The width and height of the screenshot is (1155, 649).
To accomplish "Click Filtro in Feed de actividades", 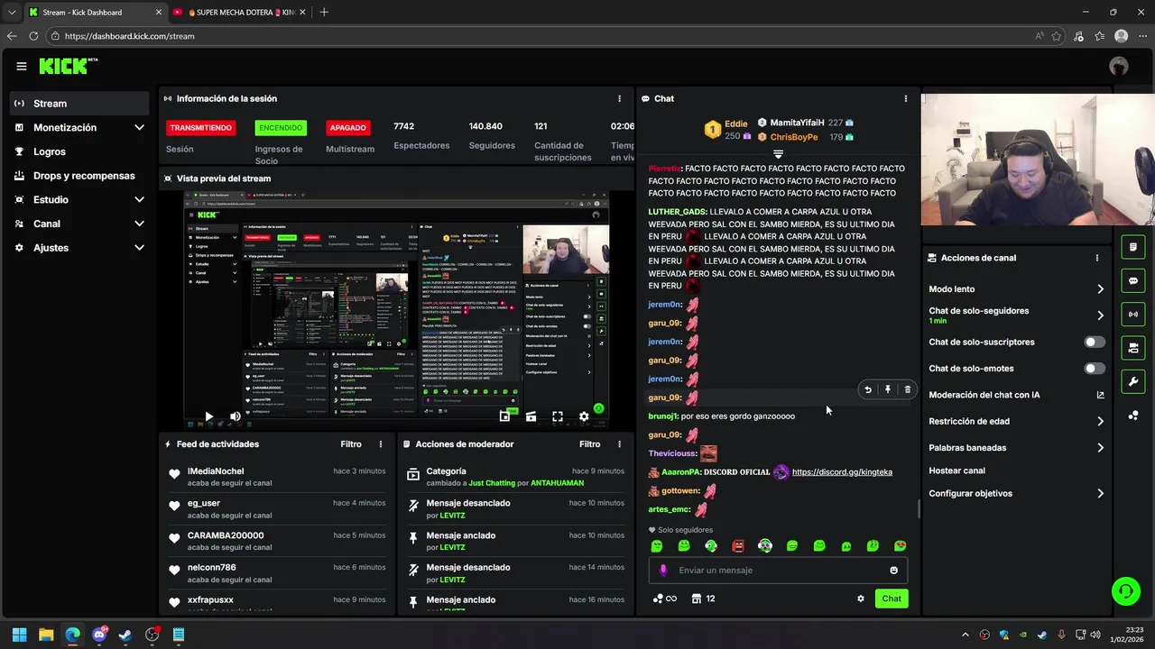I will [x=351, y=444].
